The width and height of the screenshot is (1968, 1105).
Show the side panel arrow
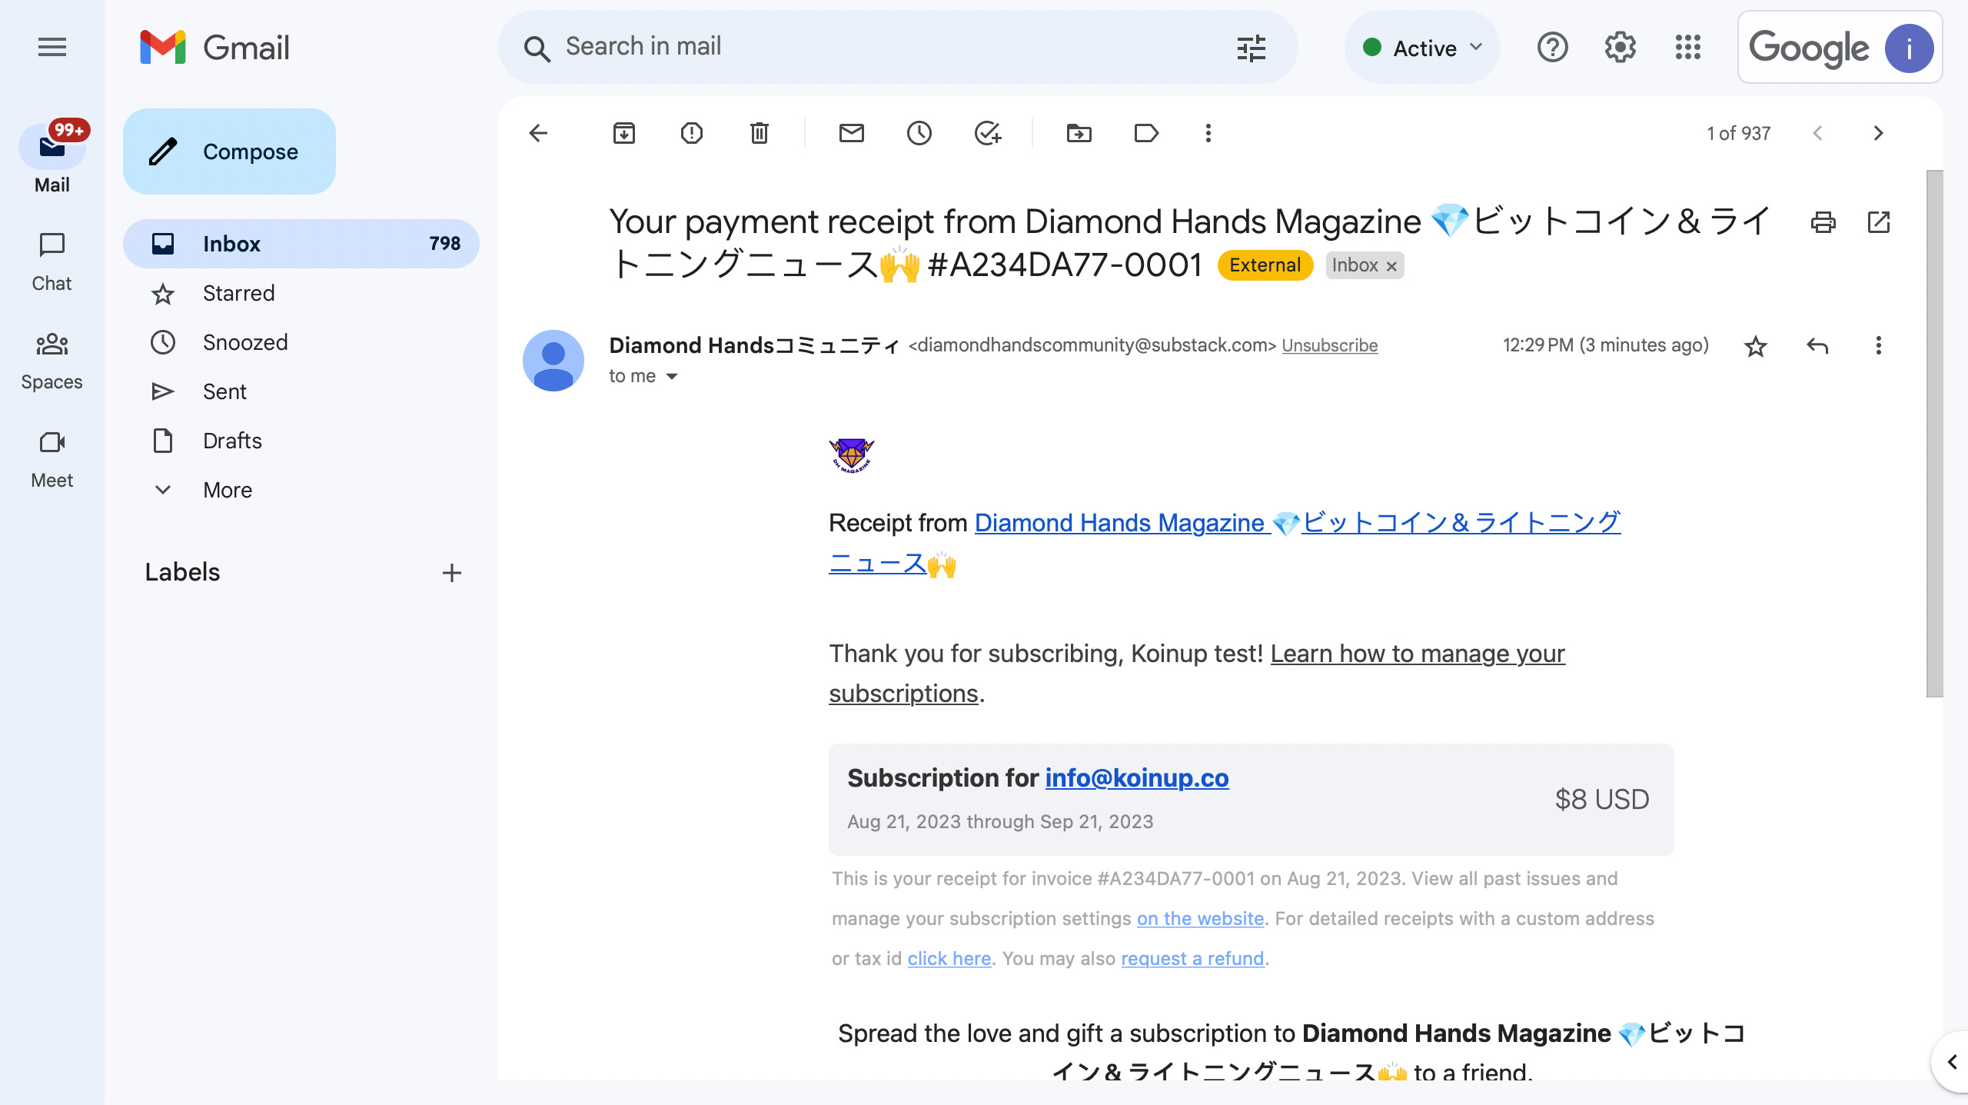coord(1951,1062)
